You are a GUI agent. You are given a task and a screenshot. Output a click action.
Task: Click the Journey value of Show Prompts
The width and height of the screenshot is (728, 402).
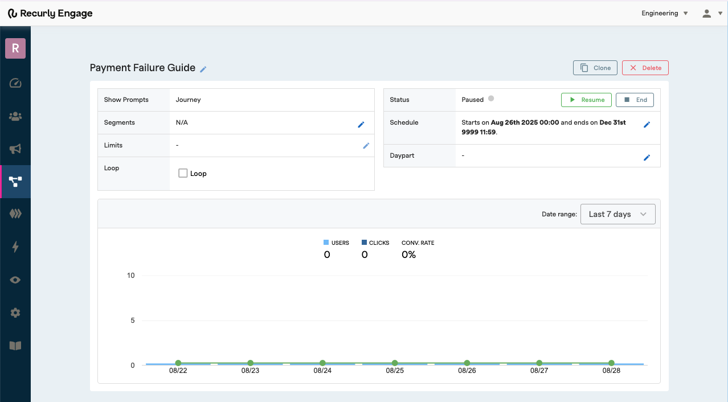pyautogui.click(x=188, y=100)
